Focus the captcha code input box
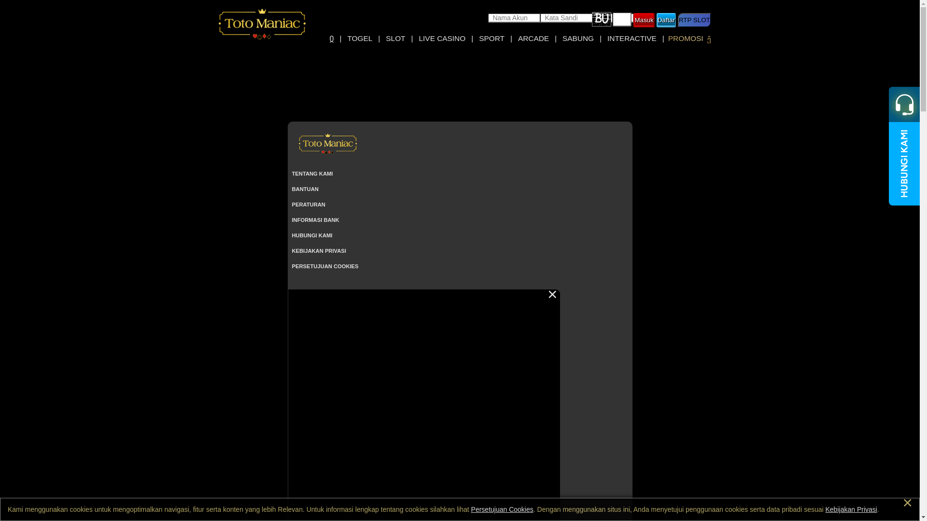927x521 pixels. click(622, 19)
